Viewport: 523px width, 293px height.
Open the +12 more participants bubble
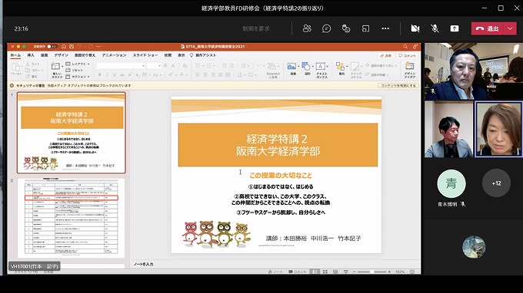coord(496,183)
